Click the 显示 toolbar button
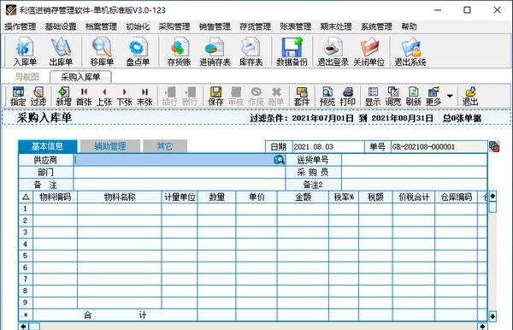Viewport: 513px width, 330px height. [373, 97]
